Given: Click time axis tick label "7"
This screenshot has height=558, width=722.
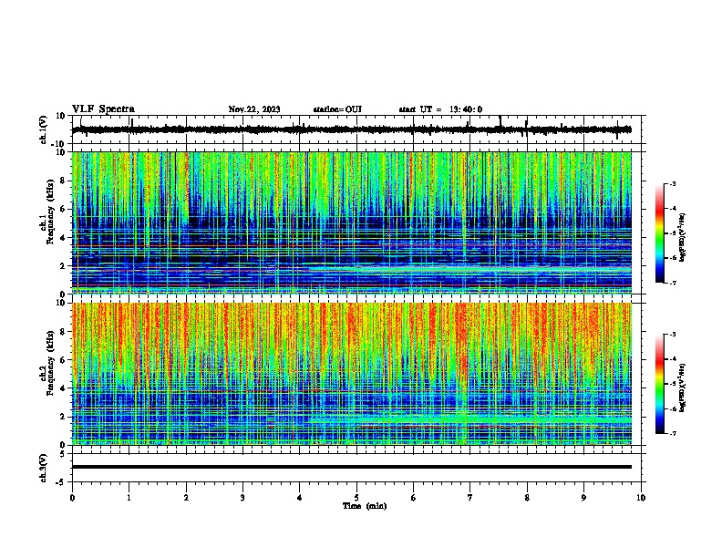Looking at the screenshot, I should pos(470,498).
